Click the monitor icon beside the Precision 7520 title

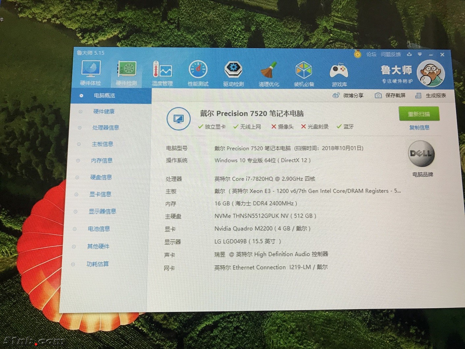pyautogui.click(x=178, y=119)
